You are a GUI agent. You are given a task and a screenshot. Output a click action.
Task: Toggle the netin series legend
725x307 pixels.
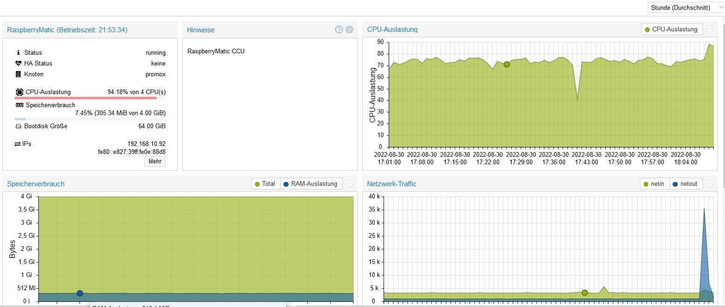click(x=654, y=183)
